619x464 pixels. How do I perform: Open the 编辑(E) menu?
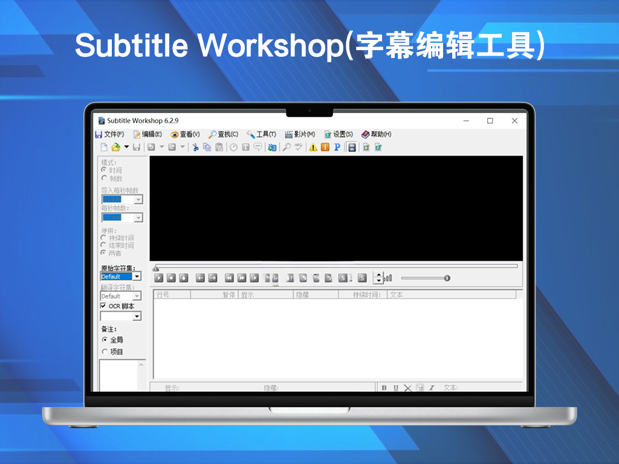[x=147, y=134]
